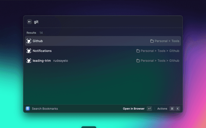
Task: Click the GitHub logo on the Github row
Action: (x=29, y=41)
